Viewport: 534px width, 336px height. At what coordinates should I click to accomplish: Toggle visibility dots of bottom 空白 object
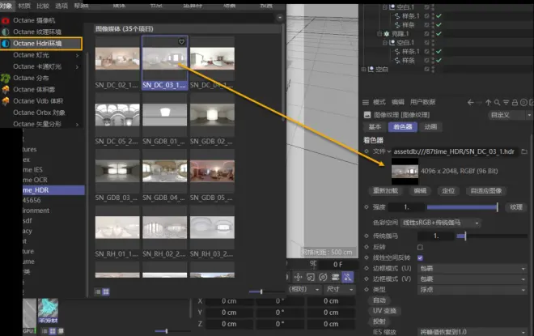point(433,69)
